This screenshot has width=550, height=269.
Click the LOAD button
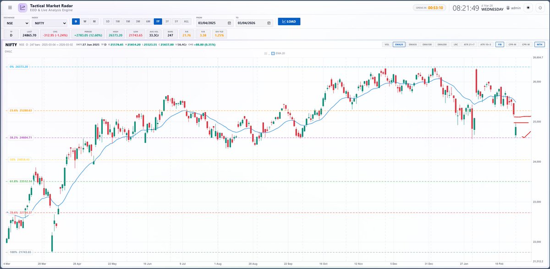pos(289,22)
